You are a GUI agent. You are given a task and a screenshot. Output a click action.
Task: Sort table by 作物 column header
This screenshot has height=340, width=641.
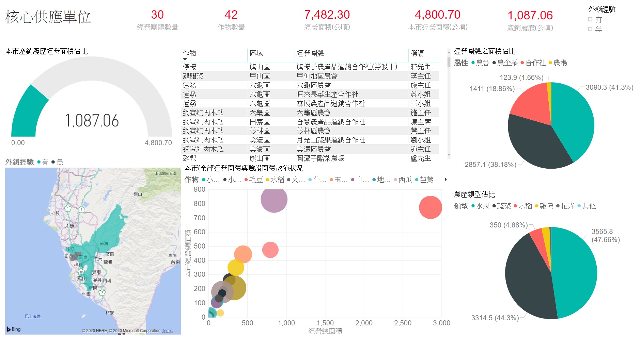[189, 53]
